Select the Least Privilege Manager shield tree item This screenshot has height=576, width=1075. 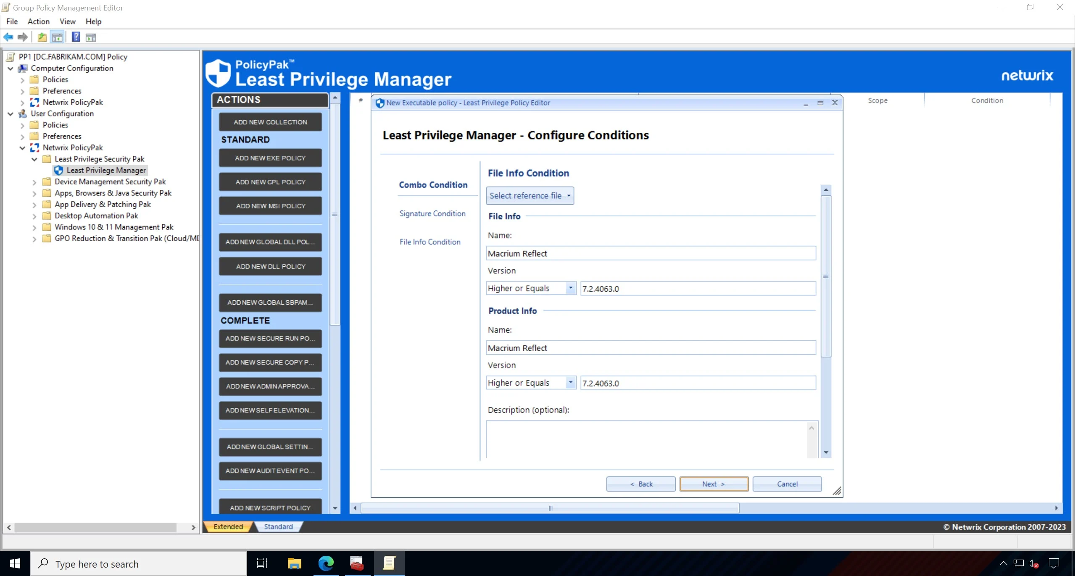pyautogui.click(x=100, y=170)
